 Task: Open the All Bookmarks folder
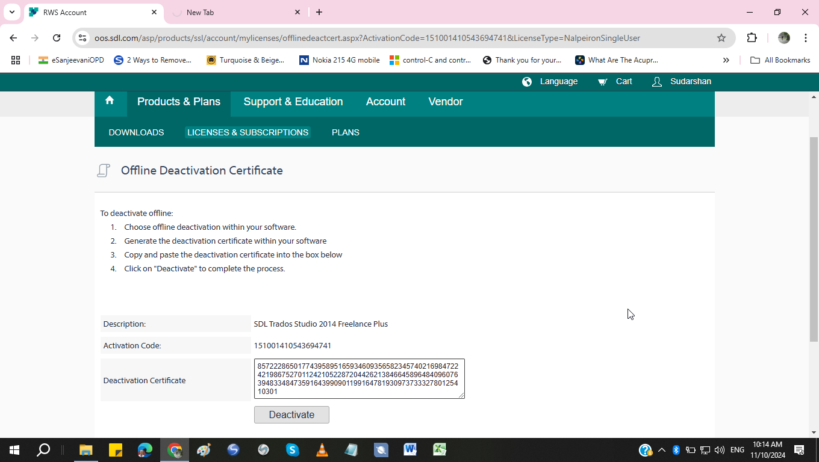(780, 60)
